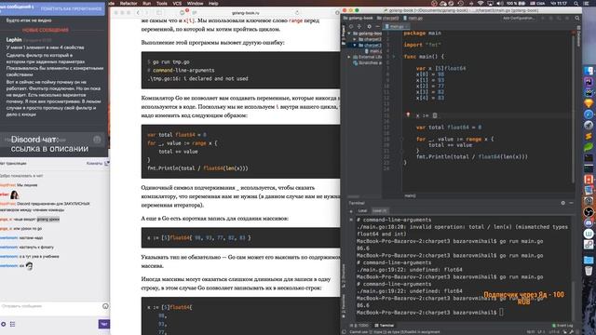
Task: Click the main() breadcrumb below the editor
Action: pyautogui.click(x=410, y=196)
